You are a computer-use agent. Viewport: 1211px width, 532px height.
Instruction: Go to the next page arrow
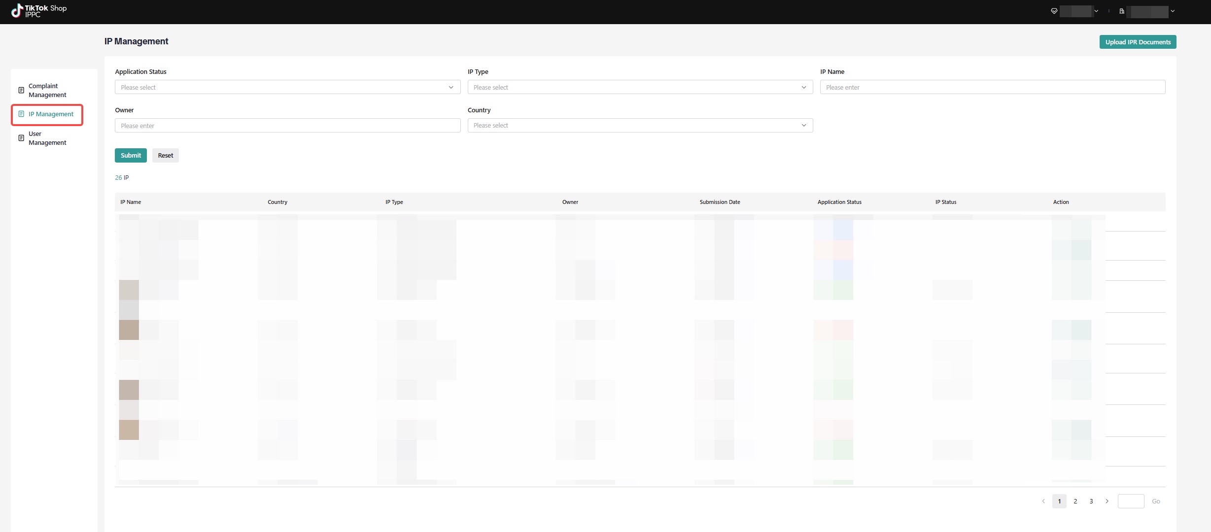(1107, 501)
